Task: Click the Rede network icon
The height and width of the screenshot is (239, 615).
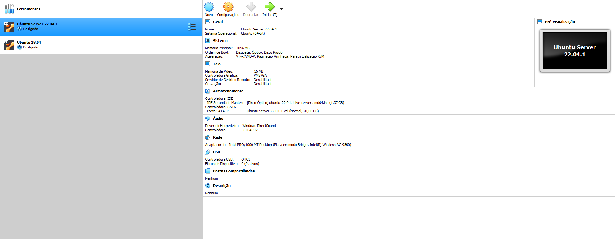Action: 208,137
